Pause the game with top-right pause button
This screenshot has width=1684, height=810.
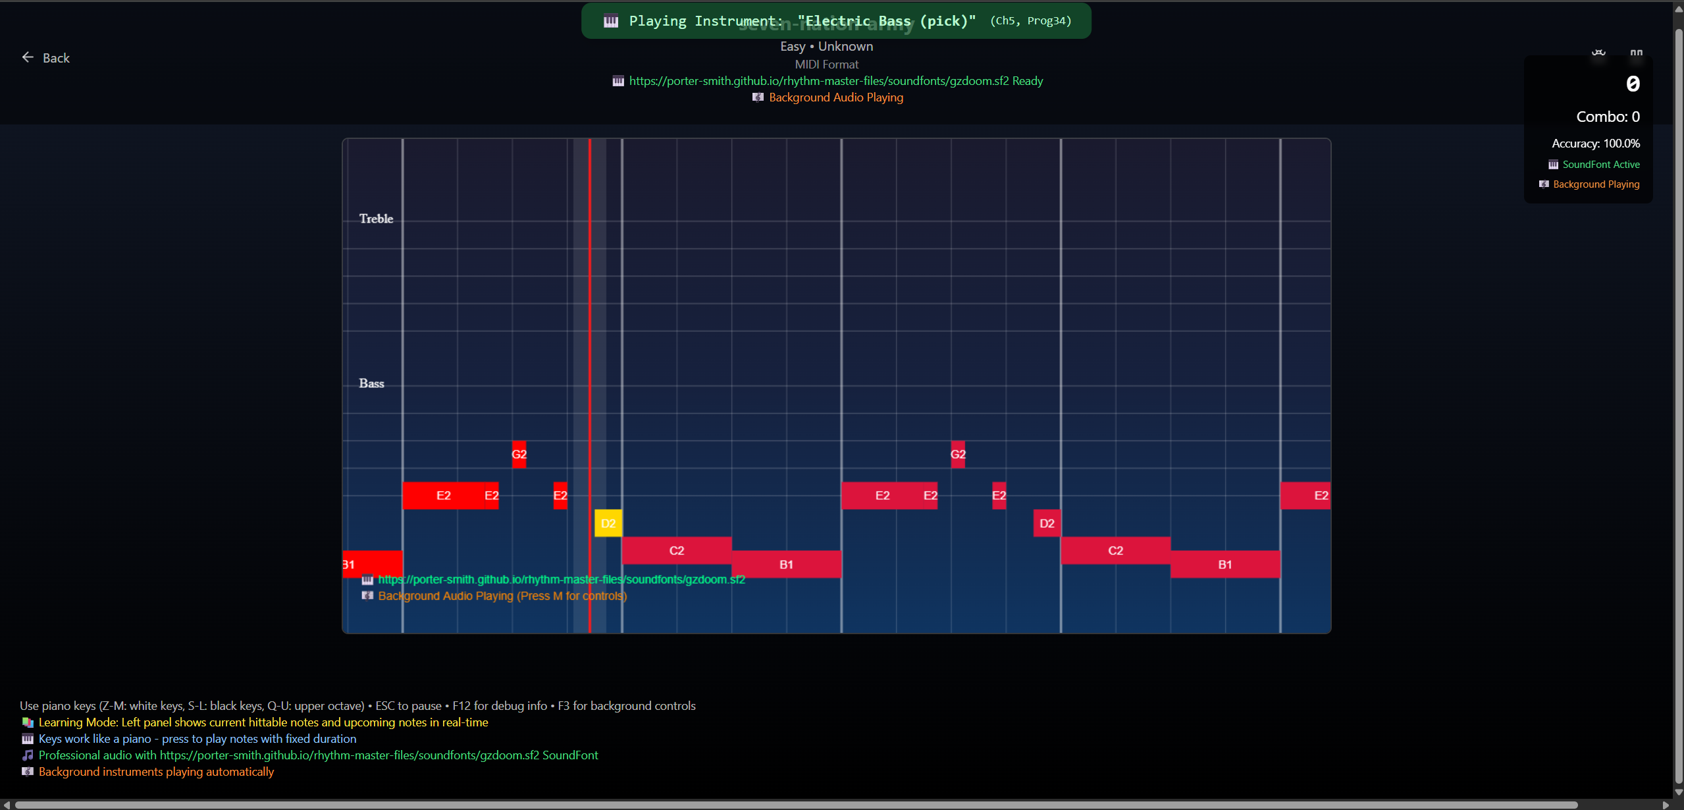(1636, 53)
